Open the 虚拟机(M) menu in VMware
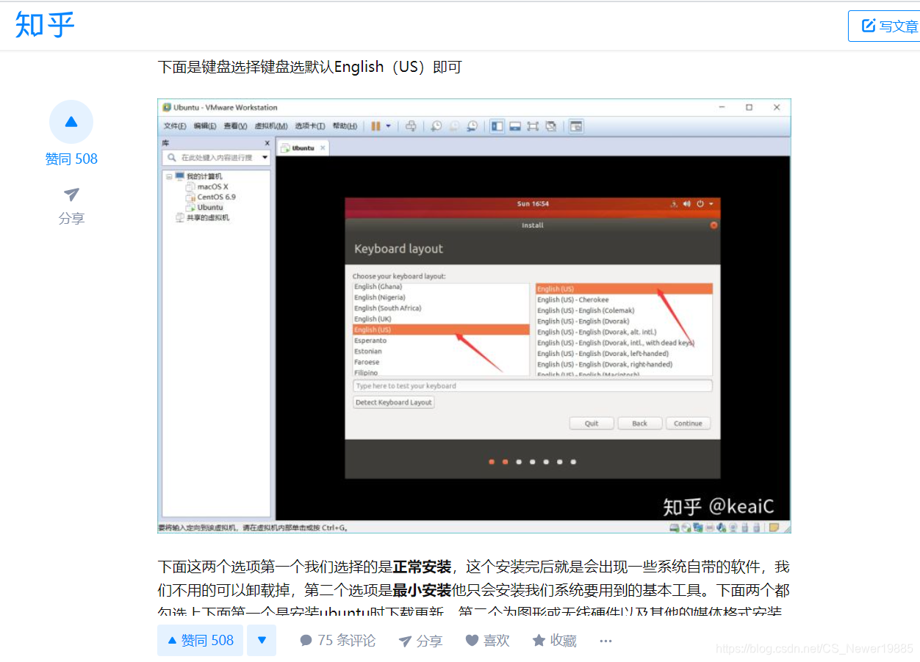The image size is (920, 662). (271, 126)
